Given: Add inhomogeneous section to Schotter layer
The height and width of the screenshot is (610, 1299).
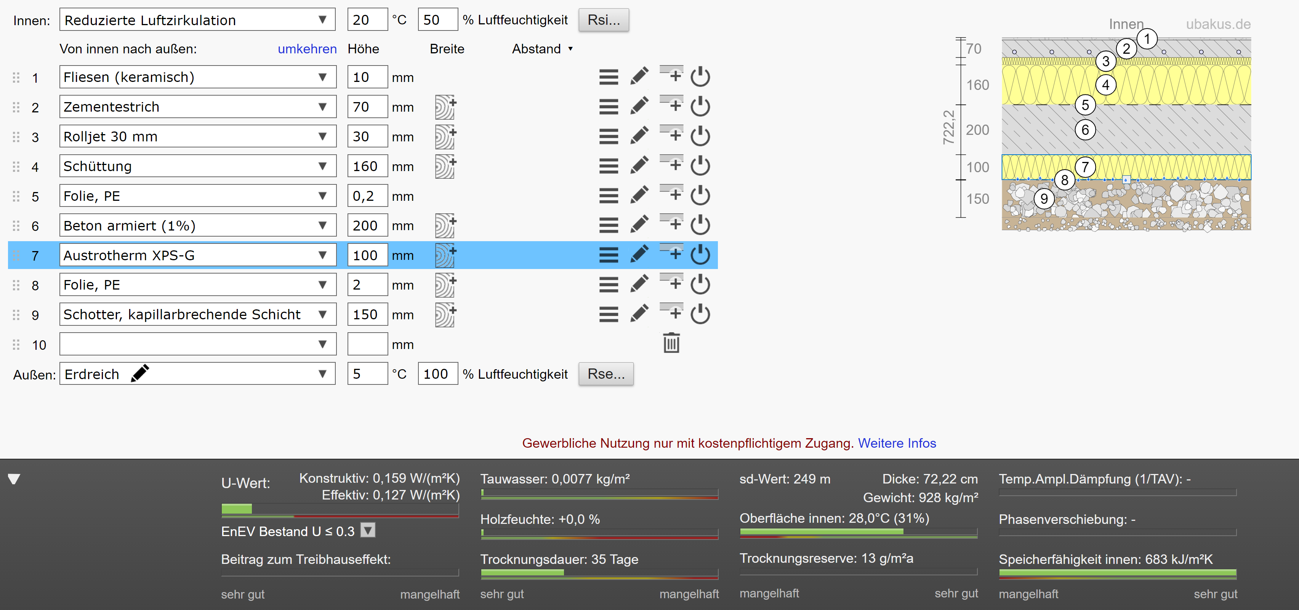Looking at the screenshot, I should coord(446,315).
